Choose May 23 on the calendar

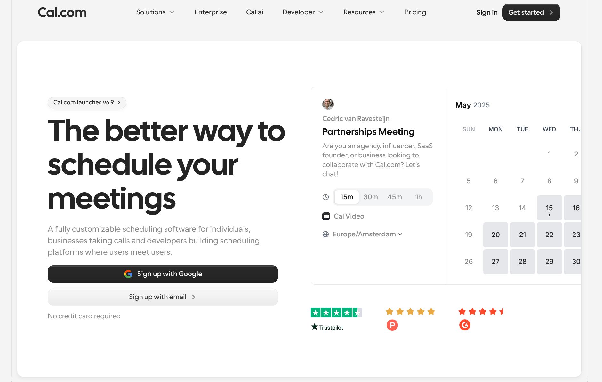click(x=573, y=235)
